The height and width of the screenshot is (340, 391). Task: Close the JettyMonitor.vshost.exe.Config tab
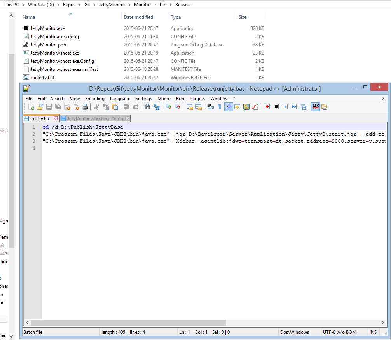[127, 118]
